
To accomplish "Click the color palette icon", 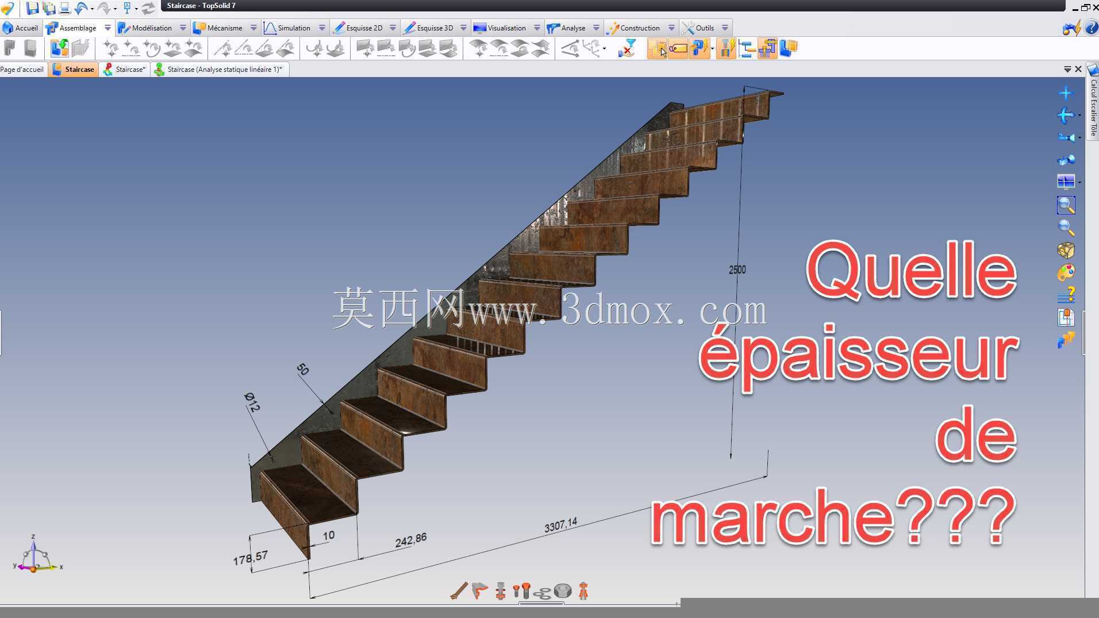I will coord(1066,272).
